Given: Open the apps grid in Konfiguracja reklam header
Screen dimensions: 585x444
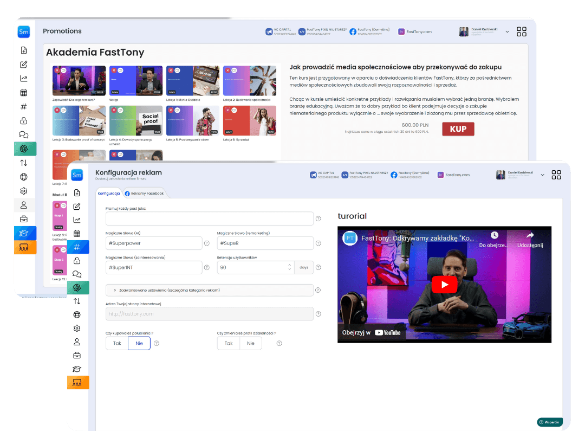Looking at the screenshot, I should 556,175.
